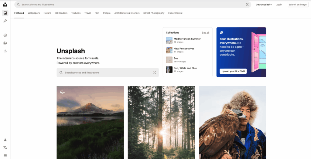Click the magnifier icon in the top search bar
The image size is (311, 159).
point(19,5)
